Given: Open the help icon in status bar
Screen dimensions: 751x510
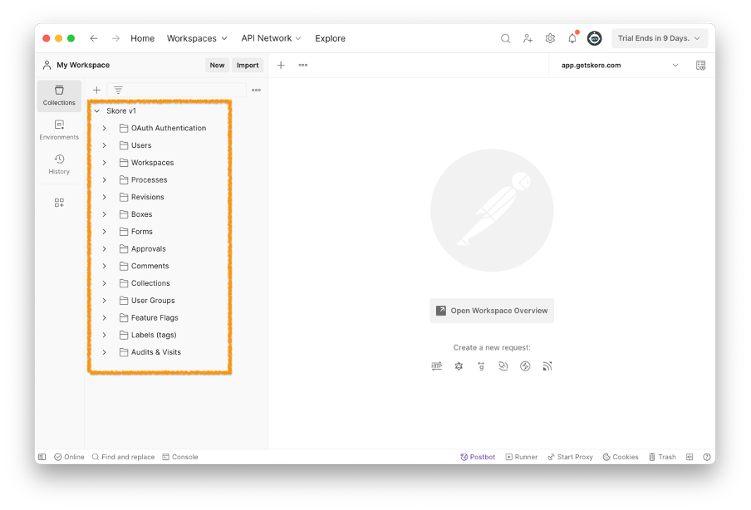Looking at the screenshot, I should pos(706,457).
